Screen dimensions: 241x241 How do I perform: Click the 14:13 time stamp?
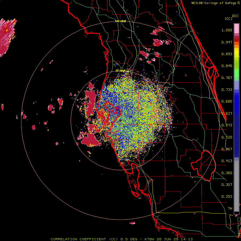[187, 239]
